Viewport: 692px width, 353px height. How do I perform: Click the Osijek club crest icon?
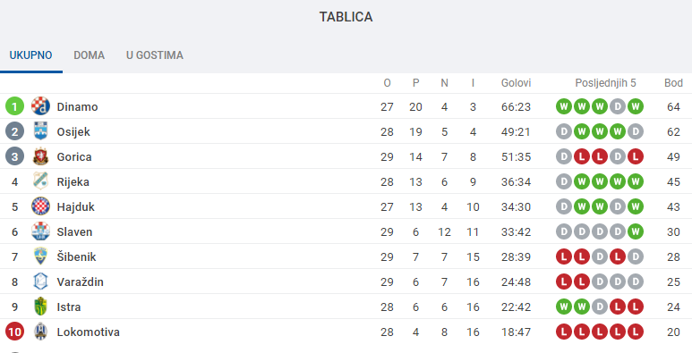40,131
